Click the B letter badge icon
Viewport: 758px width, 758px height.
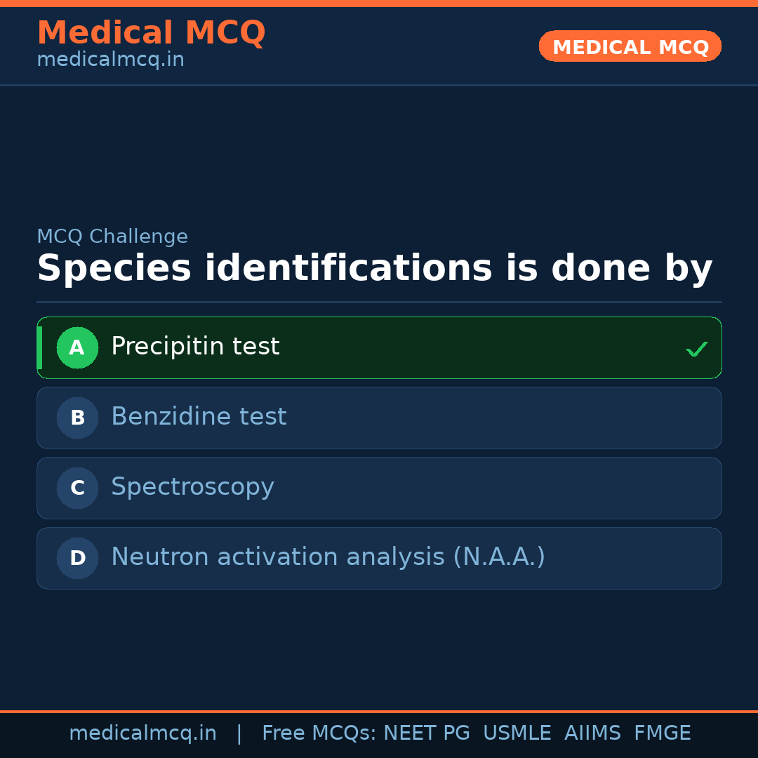[77, 418]
